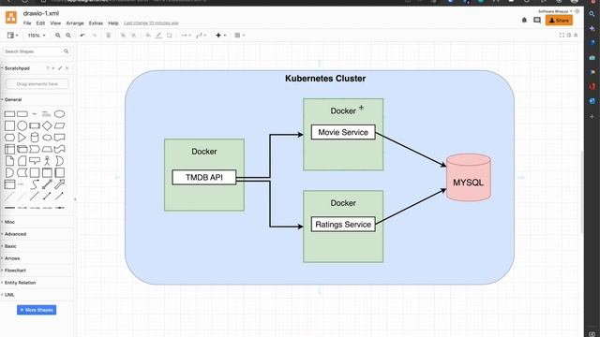
Task: Click the notifications bell icon
Action: (524, 21)
